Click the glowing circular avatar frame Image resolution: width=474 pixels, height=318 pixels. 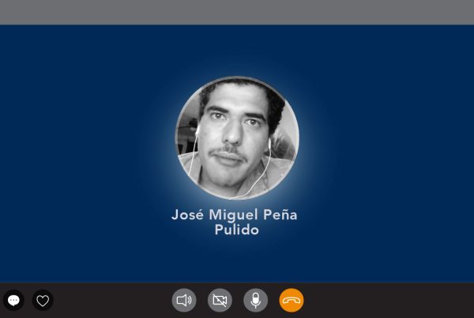coord(237,138)
